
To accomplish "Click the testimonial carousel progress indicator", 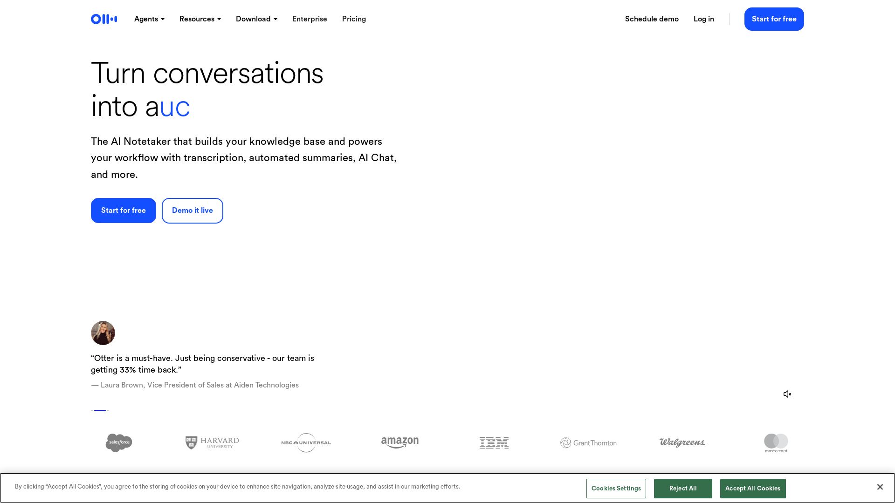I will tap(100, 410).
